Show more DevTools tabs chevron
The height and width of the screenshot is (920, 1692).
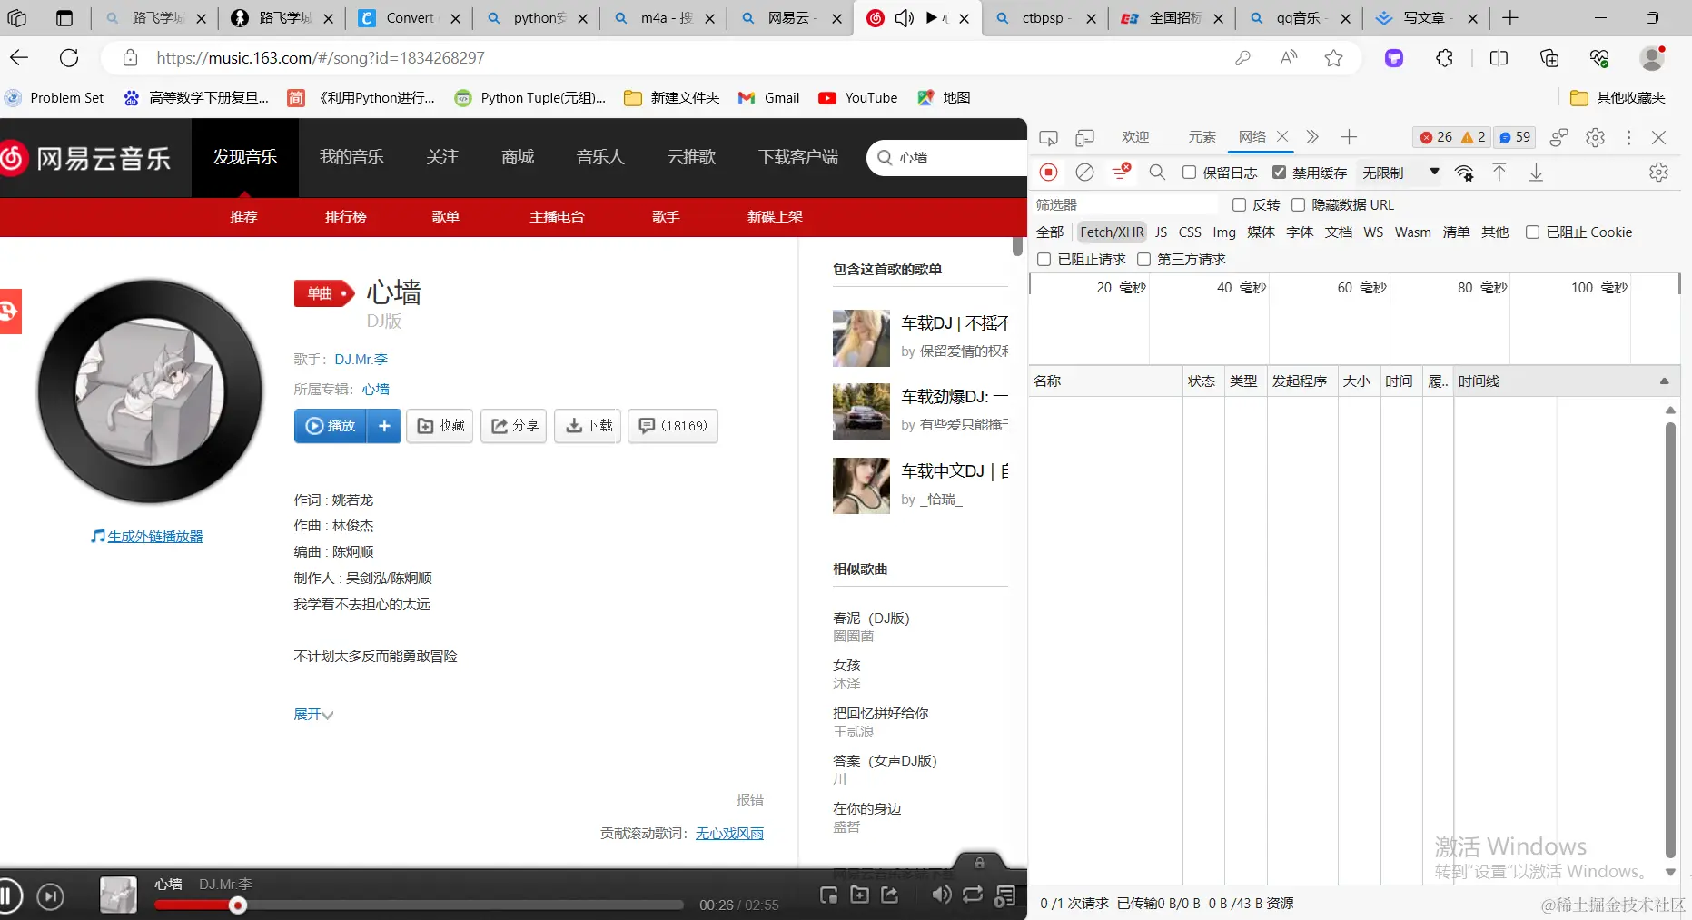[1312, 137]
